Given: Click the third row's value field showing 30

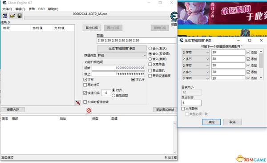Looking at the screenshot, I should [x=228, y=65].
